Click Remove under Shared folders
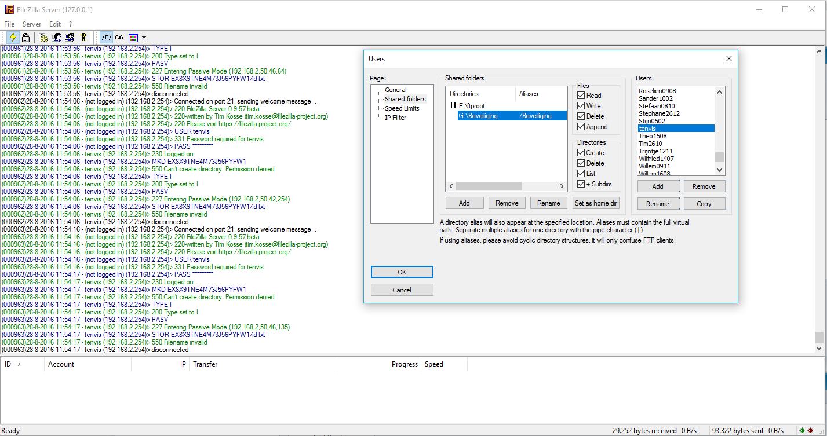The image size is (827, 436). pos(507,203)
